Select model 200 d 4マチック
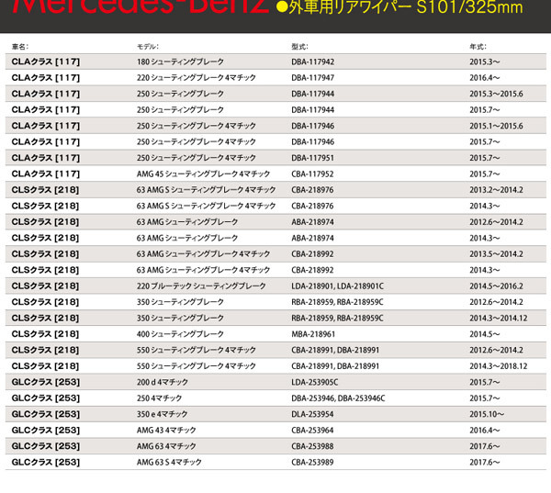The image size is (551, 493). click(x=163, y=382)
